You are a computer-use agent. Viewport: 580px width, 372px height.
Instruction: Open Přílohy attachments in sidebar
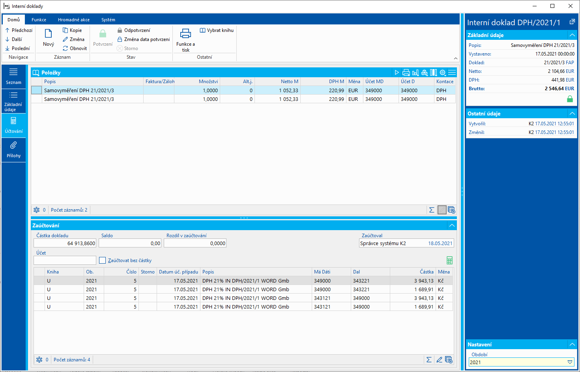tap(13, 150)
